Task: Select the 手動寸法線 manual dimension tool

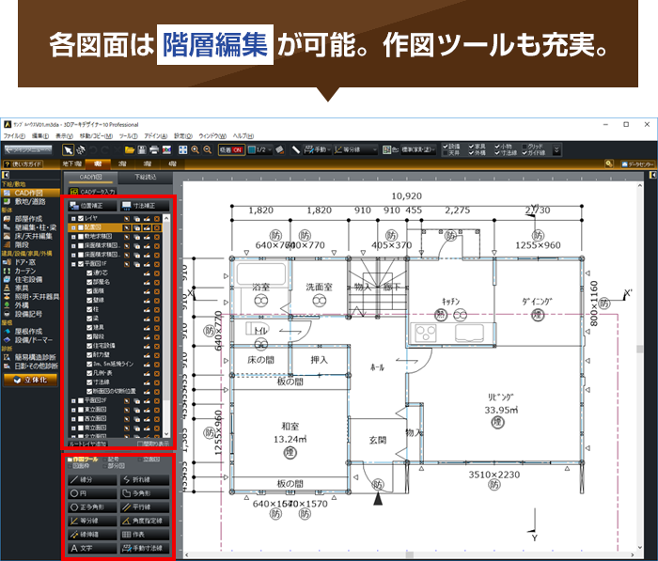Action: 146,547
